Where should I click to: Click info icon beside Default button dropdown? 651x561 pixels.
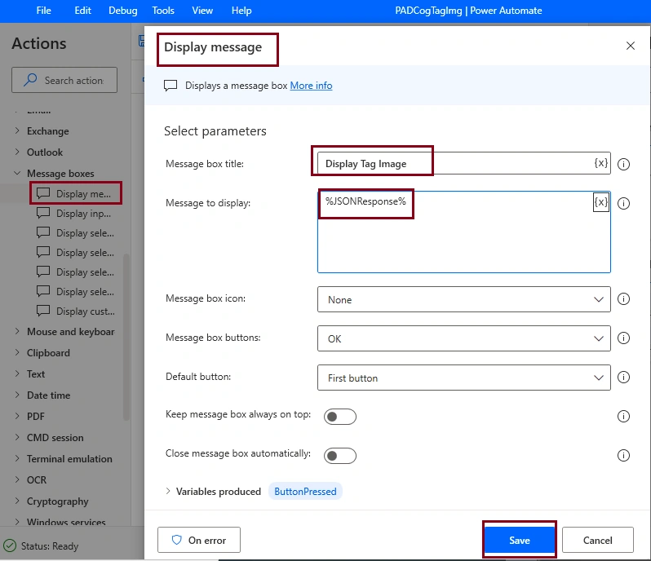pos(623,378)
